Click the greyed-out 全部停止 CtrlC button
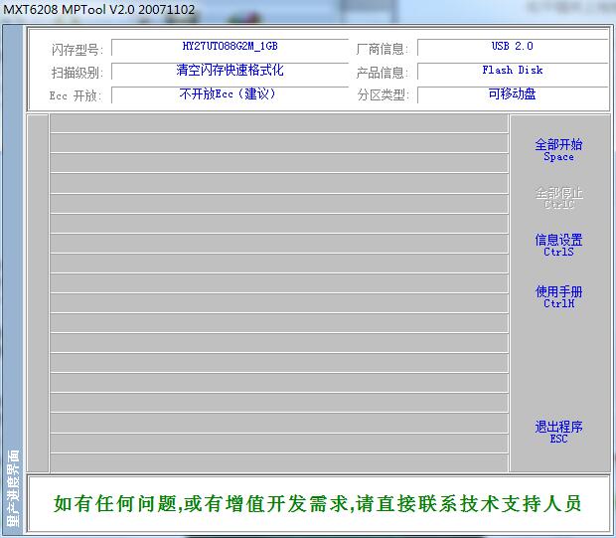The width and height of the screenshot is (616, 538). tap(558, 198)
